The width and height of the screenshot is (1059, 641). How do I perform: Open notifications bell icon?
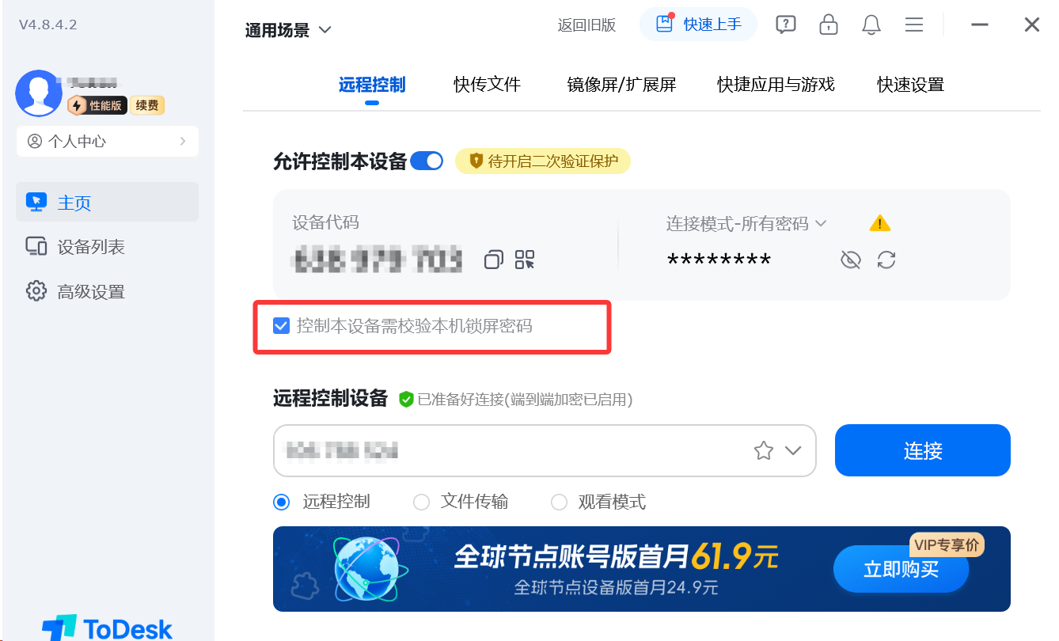871,25
